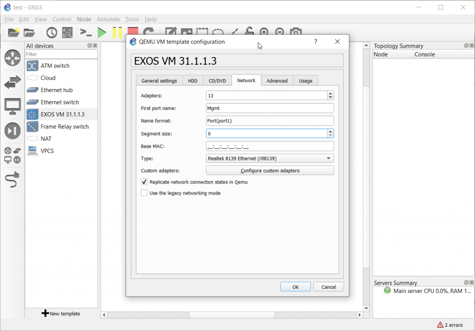Click the zoom out magnifier icon
Viewport: 475px width, 331px height.
point(280,31)
